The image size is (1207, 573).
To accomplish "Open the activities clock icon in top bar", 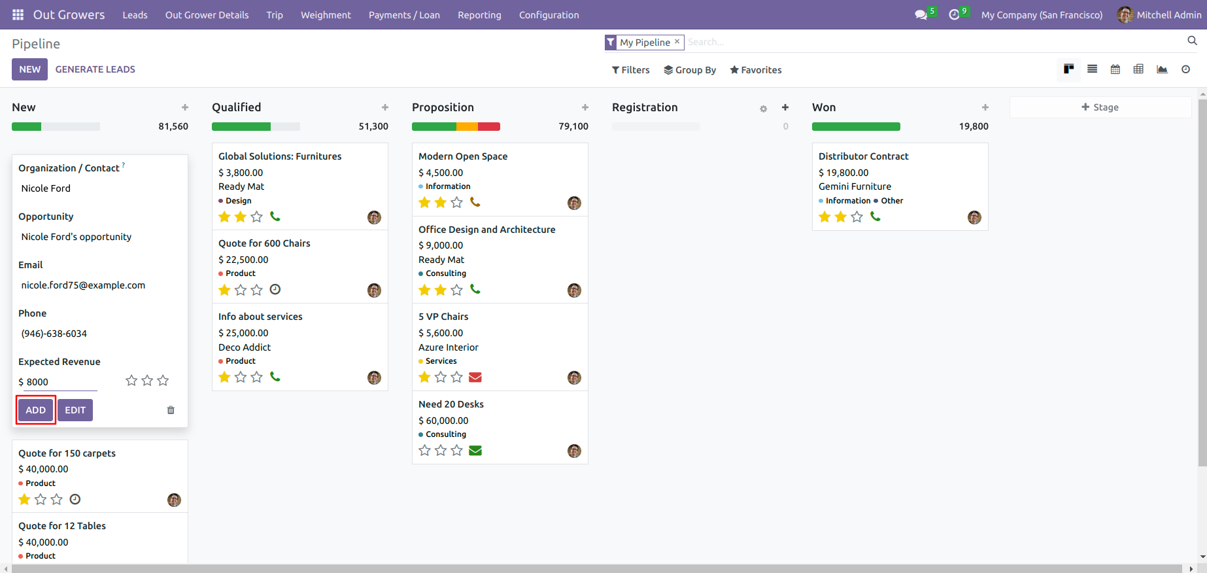I will [x=954, y=14].
